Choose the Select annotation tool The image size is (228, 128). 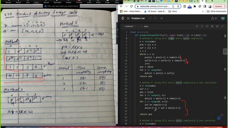[19, 1]
